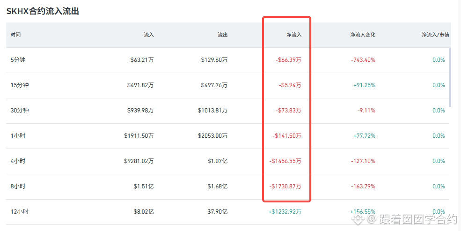The height and width of the screenshot is (231, 461).
Task: Click the 流入 column header
Action: (x=149, y=35)
